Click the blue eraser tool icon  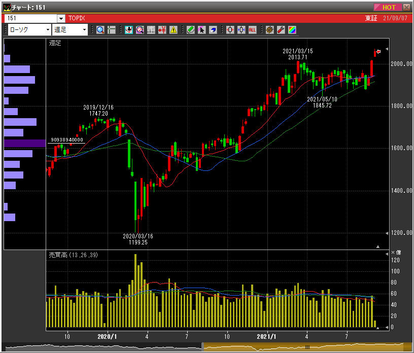(213, 30)
